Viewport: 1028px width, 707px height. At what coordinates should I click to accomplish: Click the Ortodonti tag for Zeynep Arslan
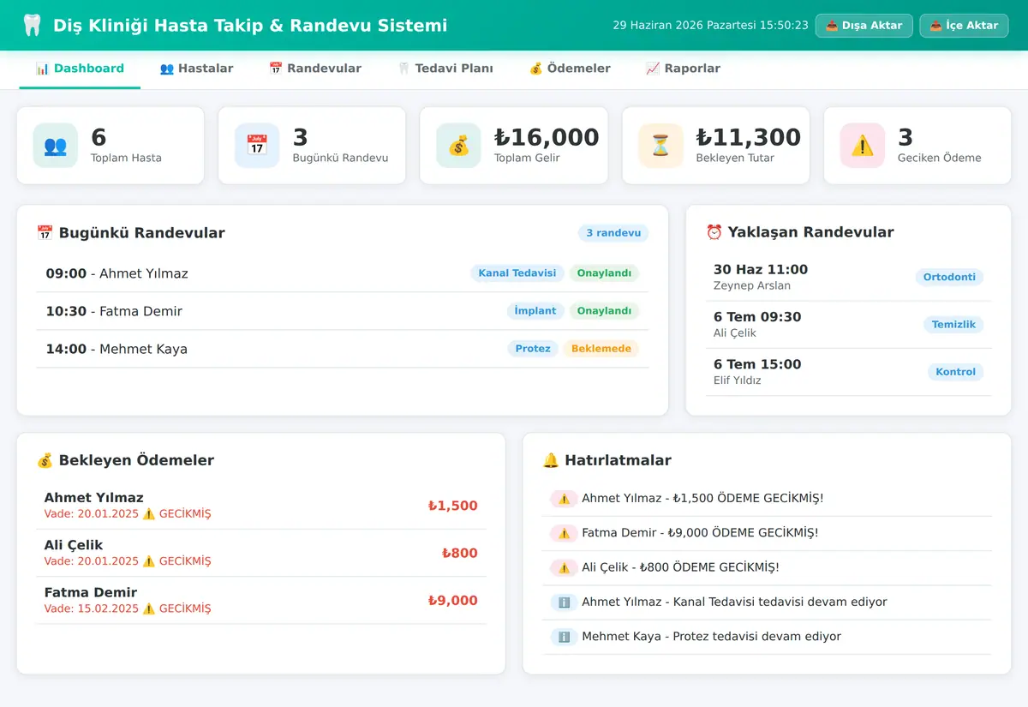click(x=949, y=277)
